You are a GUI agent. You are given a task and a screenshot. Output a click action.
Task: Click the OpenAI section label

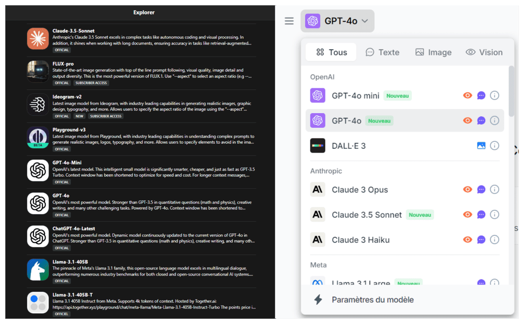point(322,77)
